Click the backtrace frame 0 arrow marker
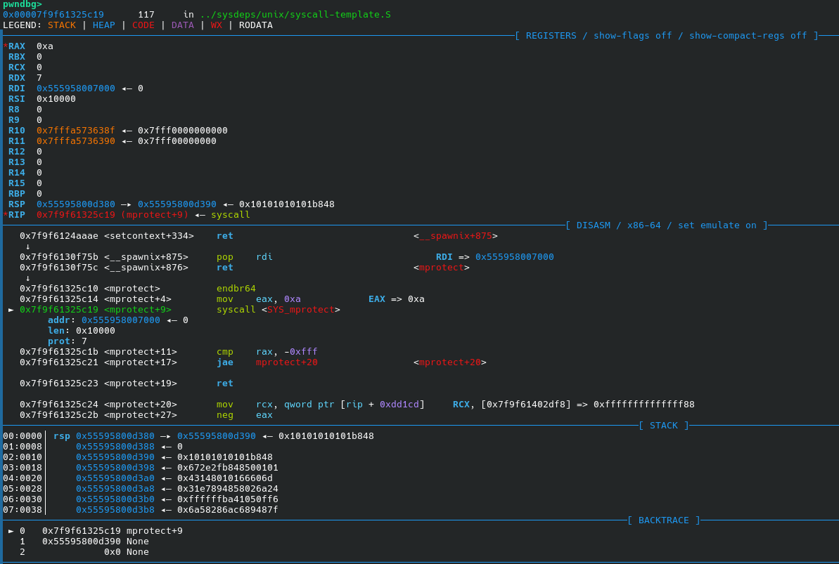Image resolution: width=839 pixels, height=564 pixels. pos(11,531)
